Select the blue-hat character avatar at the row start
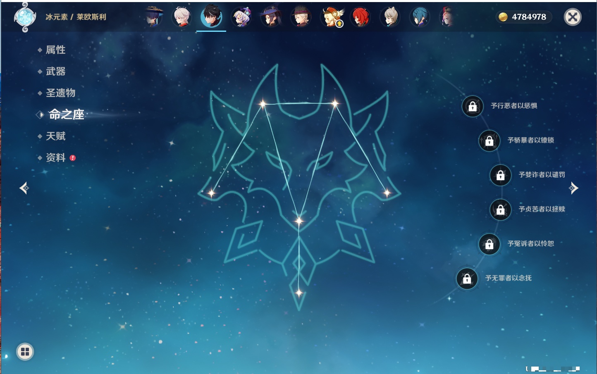Viewport: 597px width, 374px height. [x=154, y=17]
